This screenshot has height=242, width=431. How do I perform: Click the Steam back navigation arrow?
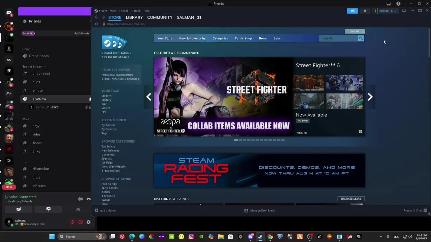tap(96, 17)
